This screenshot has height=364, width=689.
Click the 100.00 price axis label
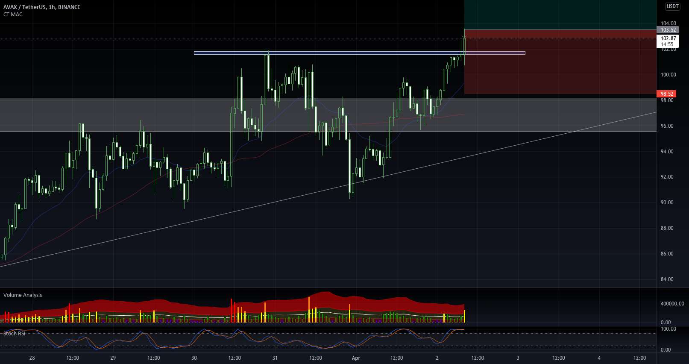pos(668,75)
